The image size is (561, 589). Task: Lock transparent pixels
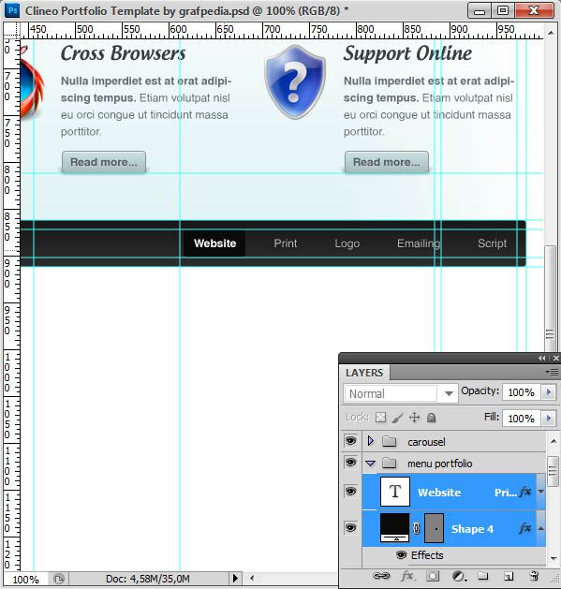click(380, 418)
